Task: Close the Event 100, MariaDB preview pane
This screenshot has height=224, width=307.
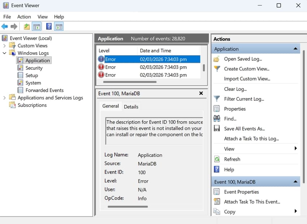Action: 201,93
